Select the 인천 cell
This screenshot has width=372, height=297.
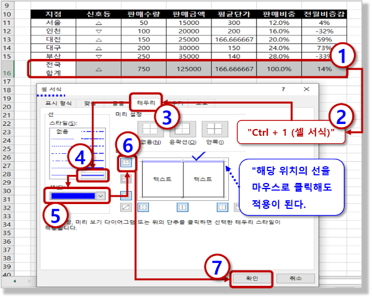click(x=53, y=31)
